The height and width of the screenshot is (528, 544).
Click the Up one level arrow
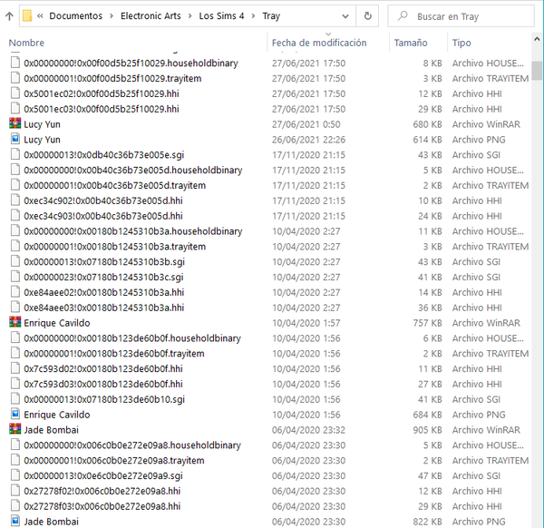click(x=9, y=16)
